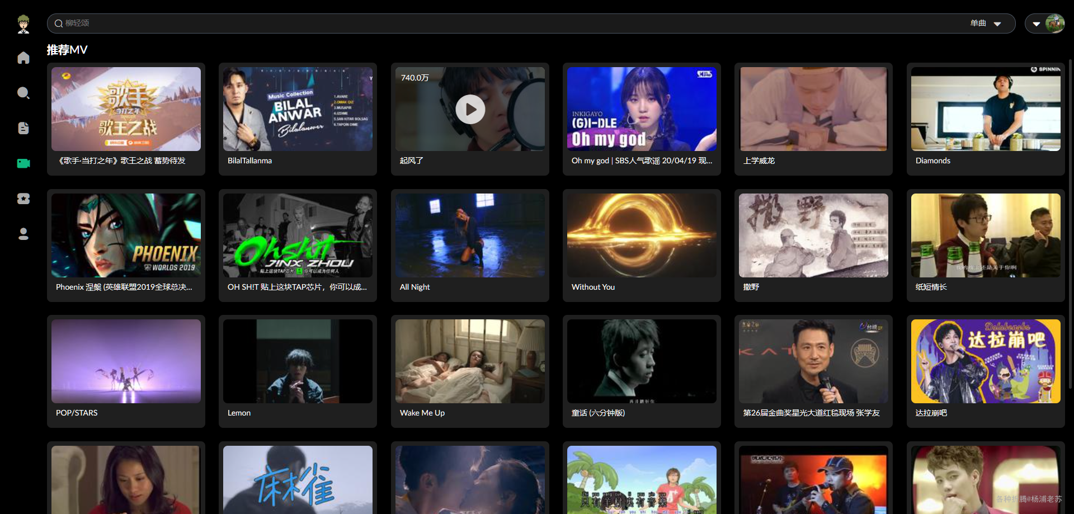Open the 单曲 search type dropdown
Image resolution: width=1074 pixels, height=514 pixels.
[986, 23]
